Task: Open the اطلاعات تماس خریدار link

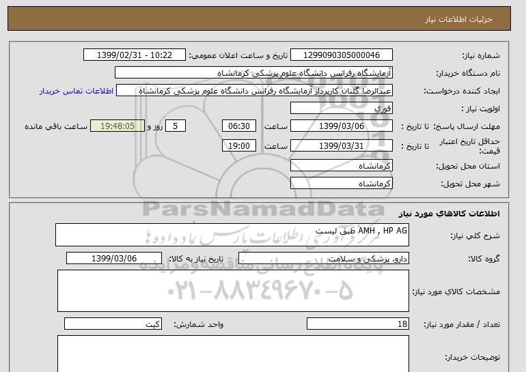Action: [x=76, y=91]
